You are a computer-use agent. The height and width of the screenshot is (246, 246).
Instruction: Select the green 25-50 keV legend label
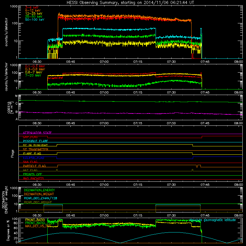click(x=34, y=17)
